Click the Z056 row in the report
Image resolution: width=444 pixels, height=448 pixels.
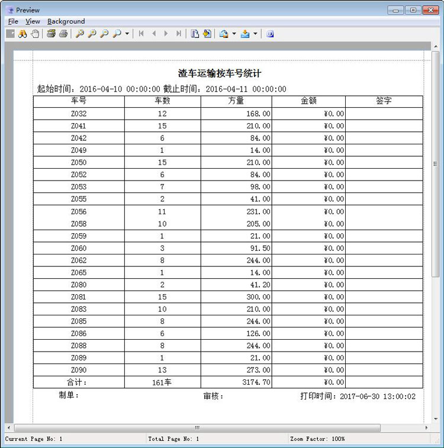78,211
